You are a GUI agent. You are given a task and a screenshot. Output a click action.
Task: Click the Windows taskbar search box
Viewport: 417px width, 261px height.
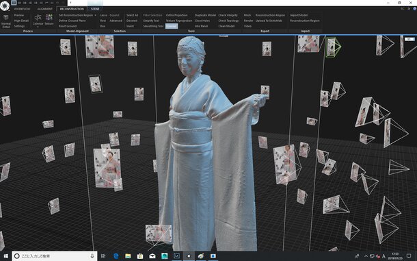coord(55,256)
